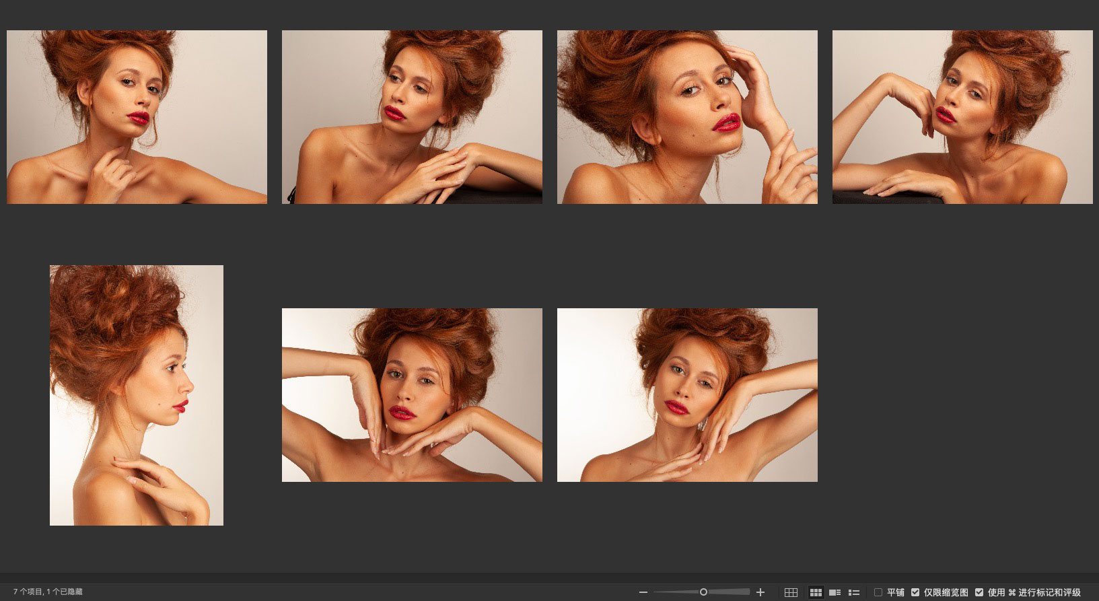
Task: Select the third photo with hand touching hair
Action: [687, 117]
